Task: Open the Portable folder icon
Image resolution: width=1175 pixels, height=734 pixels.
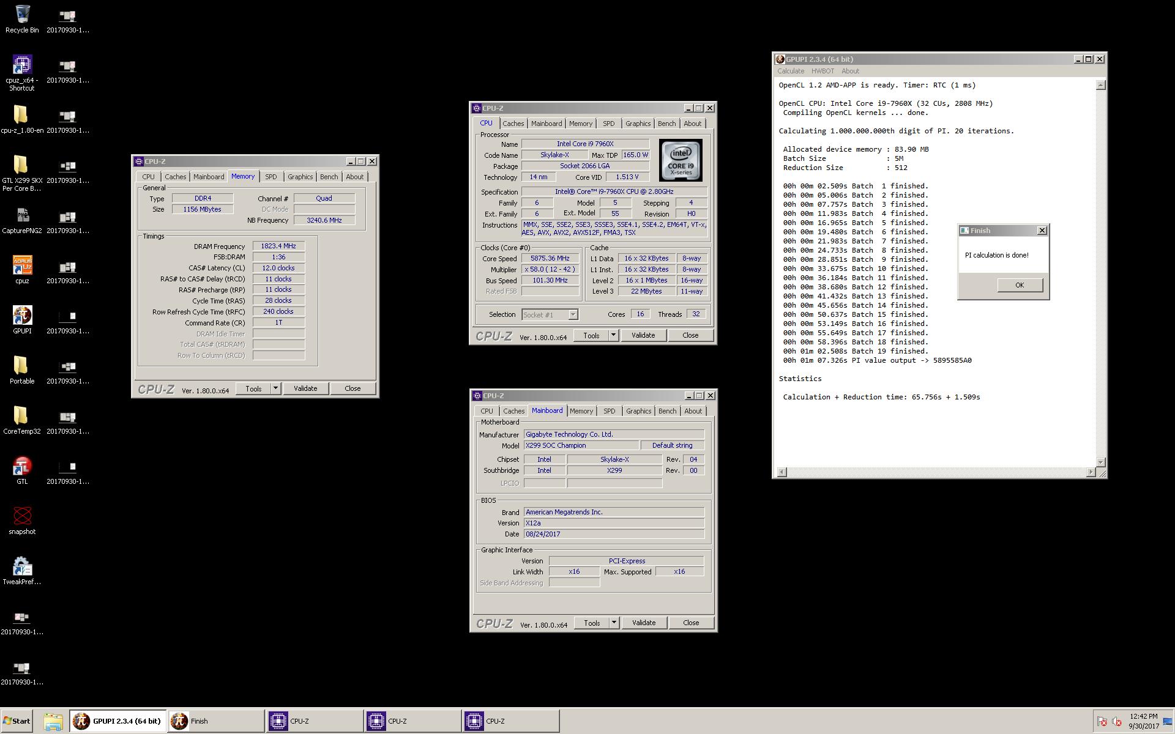Action: (x=22, y=370)
